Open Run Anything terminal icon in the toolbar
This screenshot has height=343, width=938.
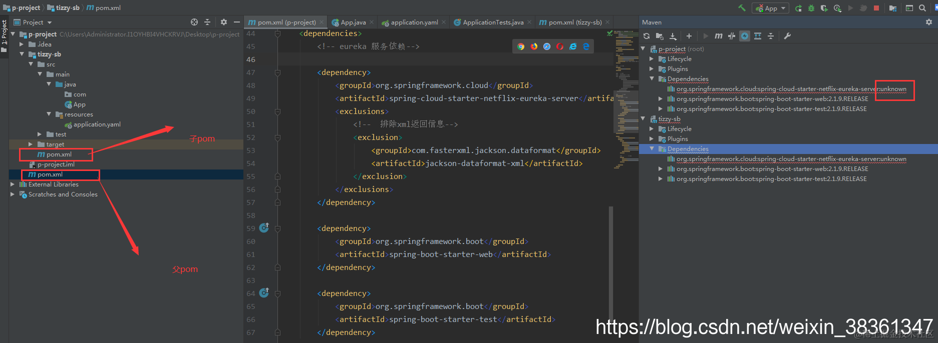coord(909,8)
